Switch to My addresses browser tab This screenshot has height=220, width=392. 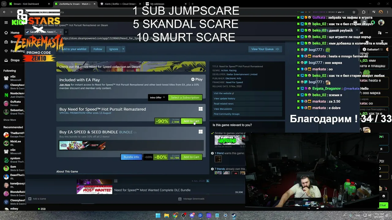click(165, 4)
